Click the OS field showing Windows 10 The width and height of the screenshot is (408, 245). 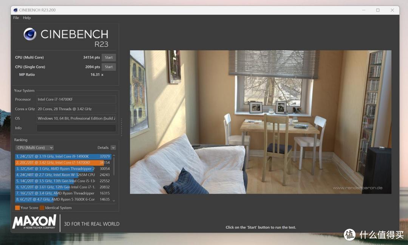point(76,118)
